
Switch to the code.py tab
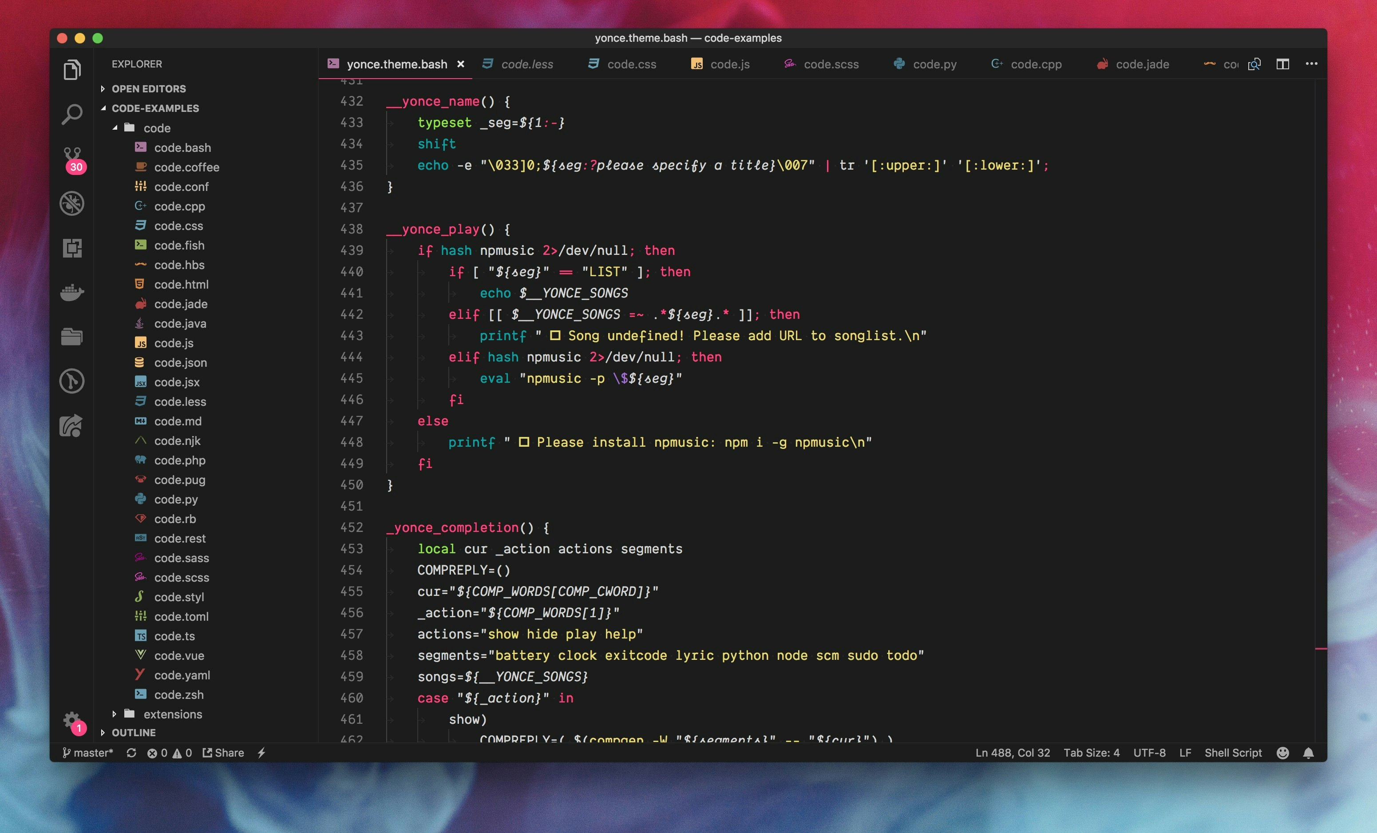tap(934, 64)
